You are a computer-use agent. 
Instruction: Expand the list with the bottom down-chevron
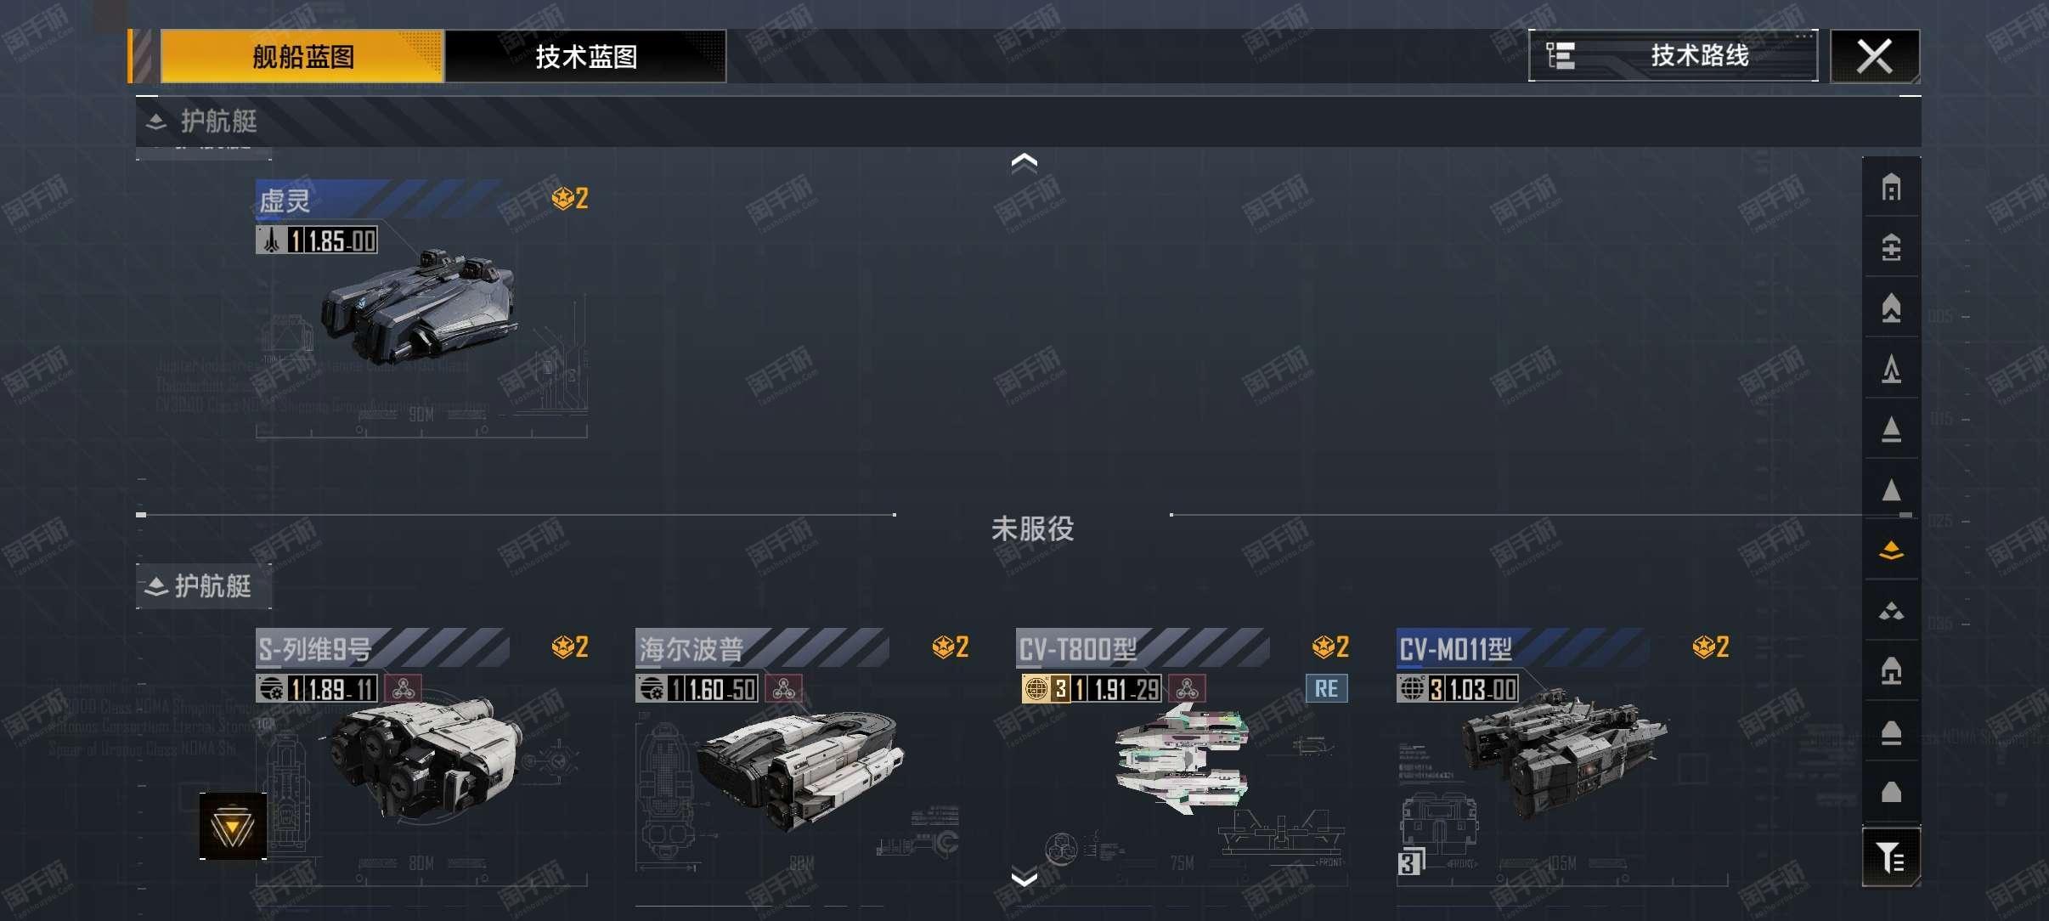pyautogui.click(x=1024, y=877)
